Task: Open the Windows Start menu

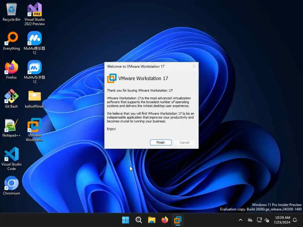Action: click(x=125, y=220)
